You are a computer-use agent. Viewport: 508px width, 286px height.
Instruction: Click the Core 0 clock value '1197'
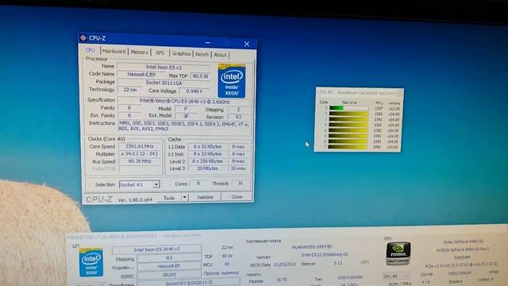coord(379,108)
